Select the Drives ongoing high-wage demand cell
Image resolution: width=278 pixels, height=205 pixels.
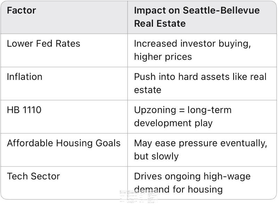tap(202, 183)
